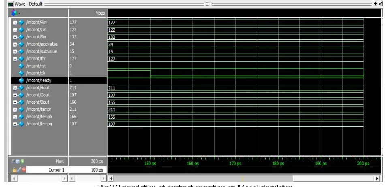The image size is (385, 187).
Task: Click the ready signal diamond icon
Action: tap(21, 81)
